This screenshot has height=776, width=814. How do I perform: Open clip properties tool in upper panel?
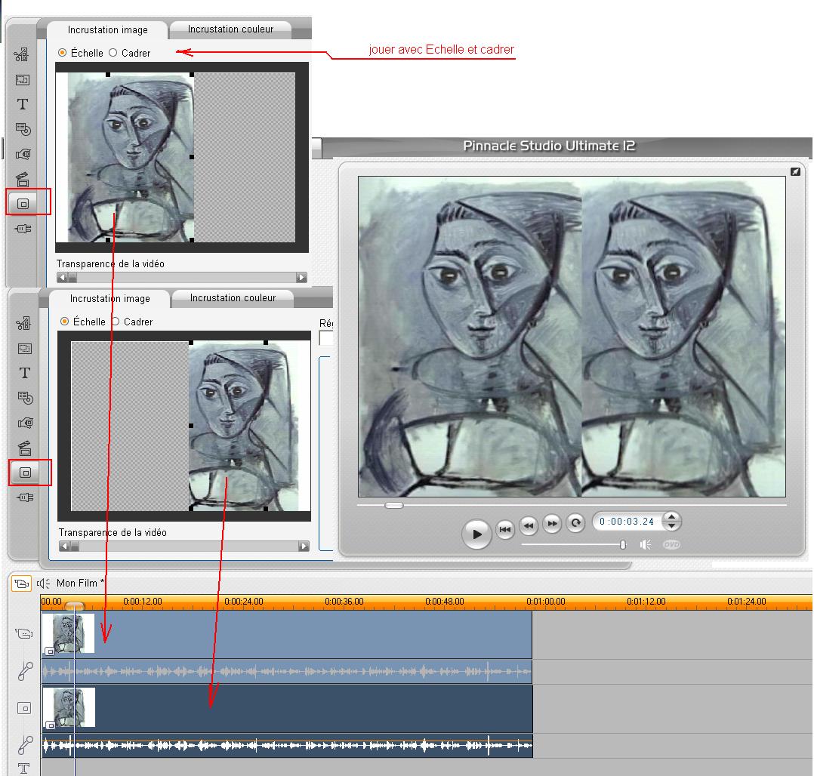point(22,54)
